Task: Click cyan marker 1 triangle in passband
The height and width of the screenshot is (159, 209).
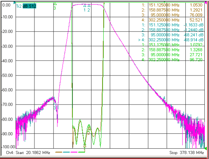Action: pyautogui.click(x=85, y=5)
